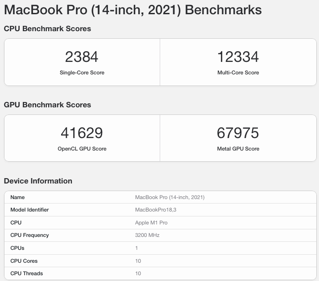Click the Device Information heading
Viewport: 319px width, 281px height.
pyautogui.click(x=38, y=181)
